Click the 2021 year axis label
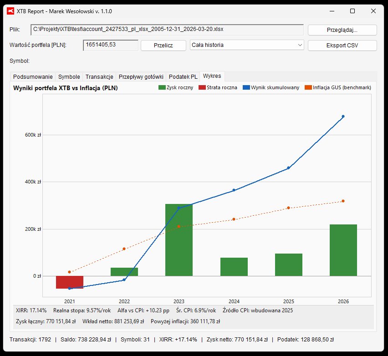Viewport: 388px width, 356px height. coord(70,301)
